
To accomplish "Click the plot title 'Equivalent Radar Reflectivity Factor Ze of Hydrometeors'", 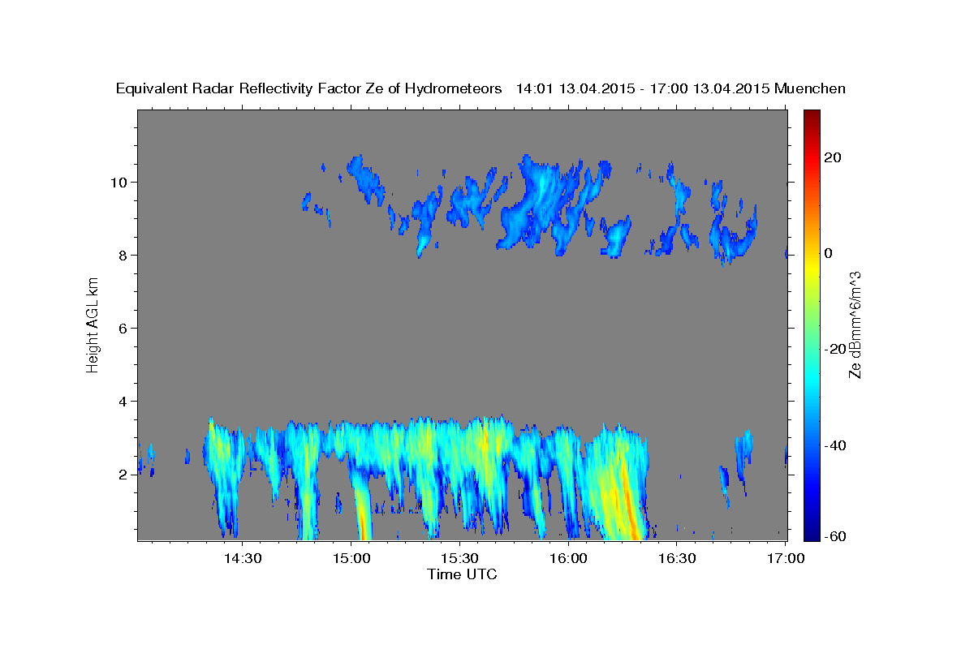I will 309,88.
